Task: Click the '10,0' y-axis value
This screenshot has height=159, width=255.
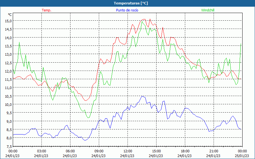Action: click(x=9, y=105)
